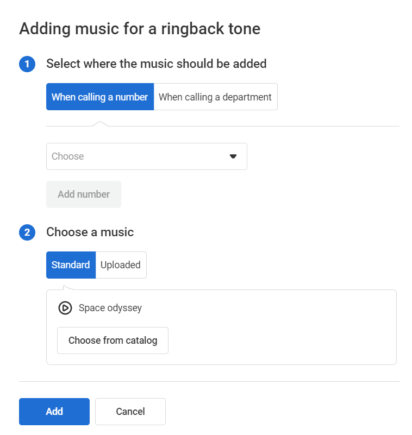The width and height of the screenshot is (412, 435).
Task: Click the dropdown caret arrow icon
Action: point(233,156)
